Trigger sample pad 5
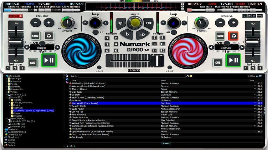This screenshot has width=268, height=150. [107, 51]
